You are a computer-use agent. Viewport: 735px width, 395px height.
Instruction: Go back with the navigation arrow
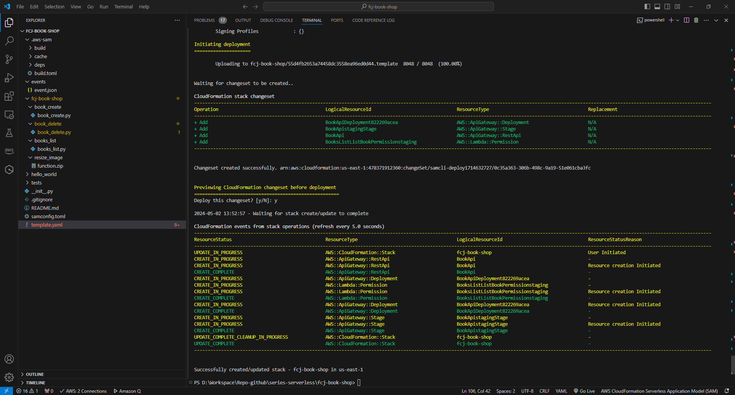click(245, 7)
